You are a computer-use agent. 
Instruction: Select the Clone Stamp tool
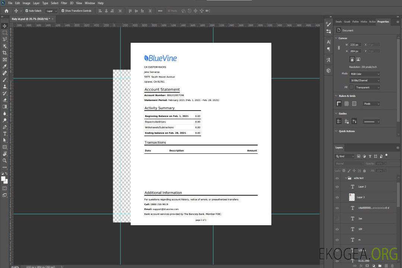(4, 86)
